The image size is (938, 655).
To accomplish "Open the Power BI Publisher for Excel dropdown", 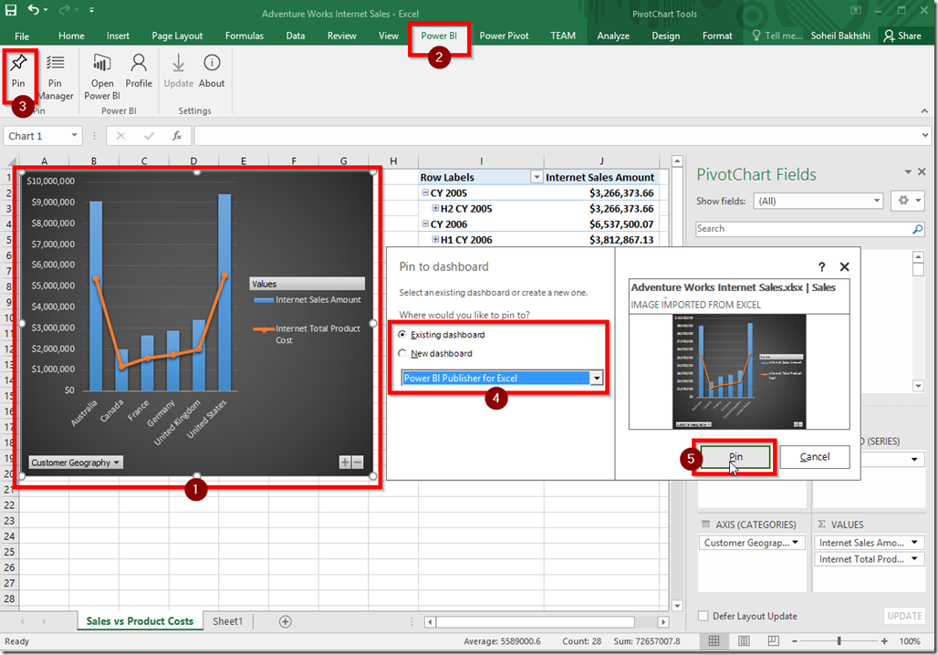I will (597, 378).
